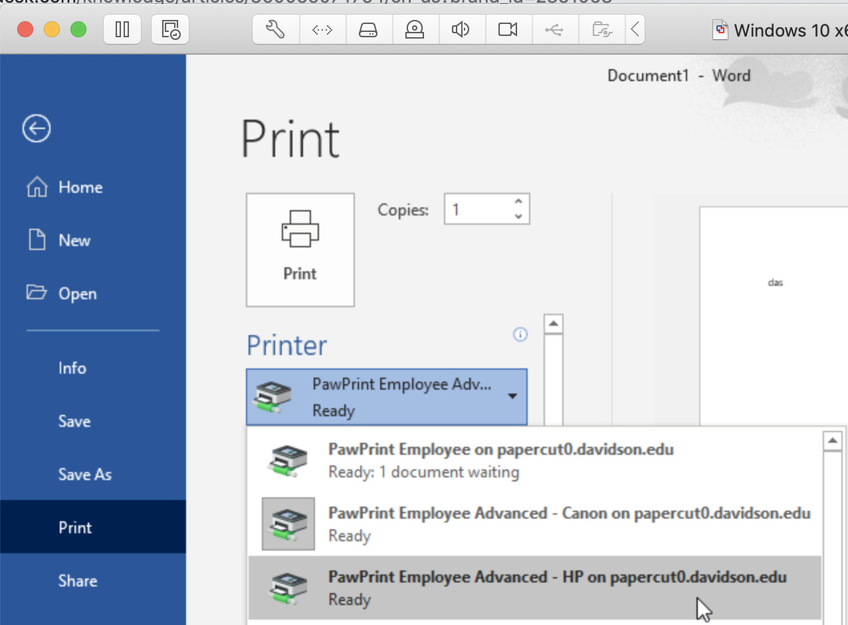Choose PawPrint Employee Advanced - HP printer
848x625 pixels.
535,588
